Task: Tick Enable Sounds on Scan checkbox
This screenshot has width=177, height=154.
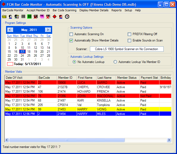Action: click(130, 40)
